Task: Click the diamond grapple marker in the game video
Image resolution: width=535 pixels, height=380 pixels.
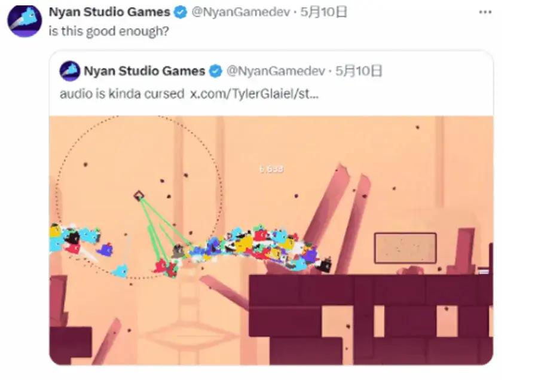Action: click(139, 195)
